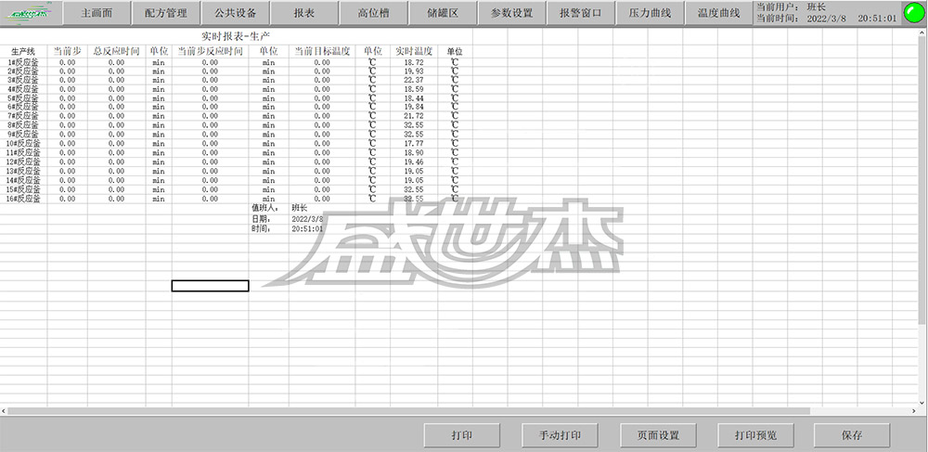This screenshot has width=928, height=452.
Task: Open 页面设置 page setup
Action: click(x=658, y=434)
